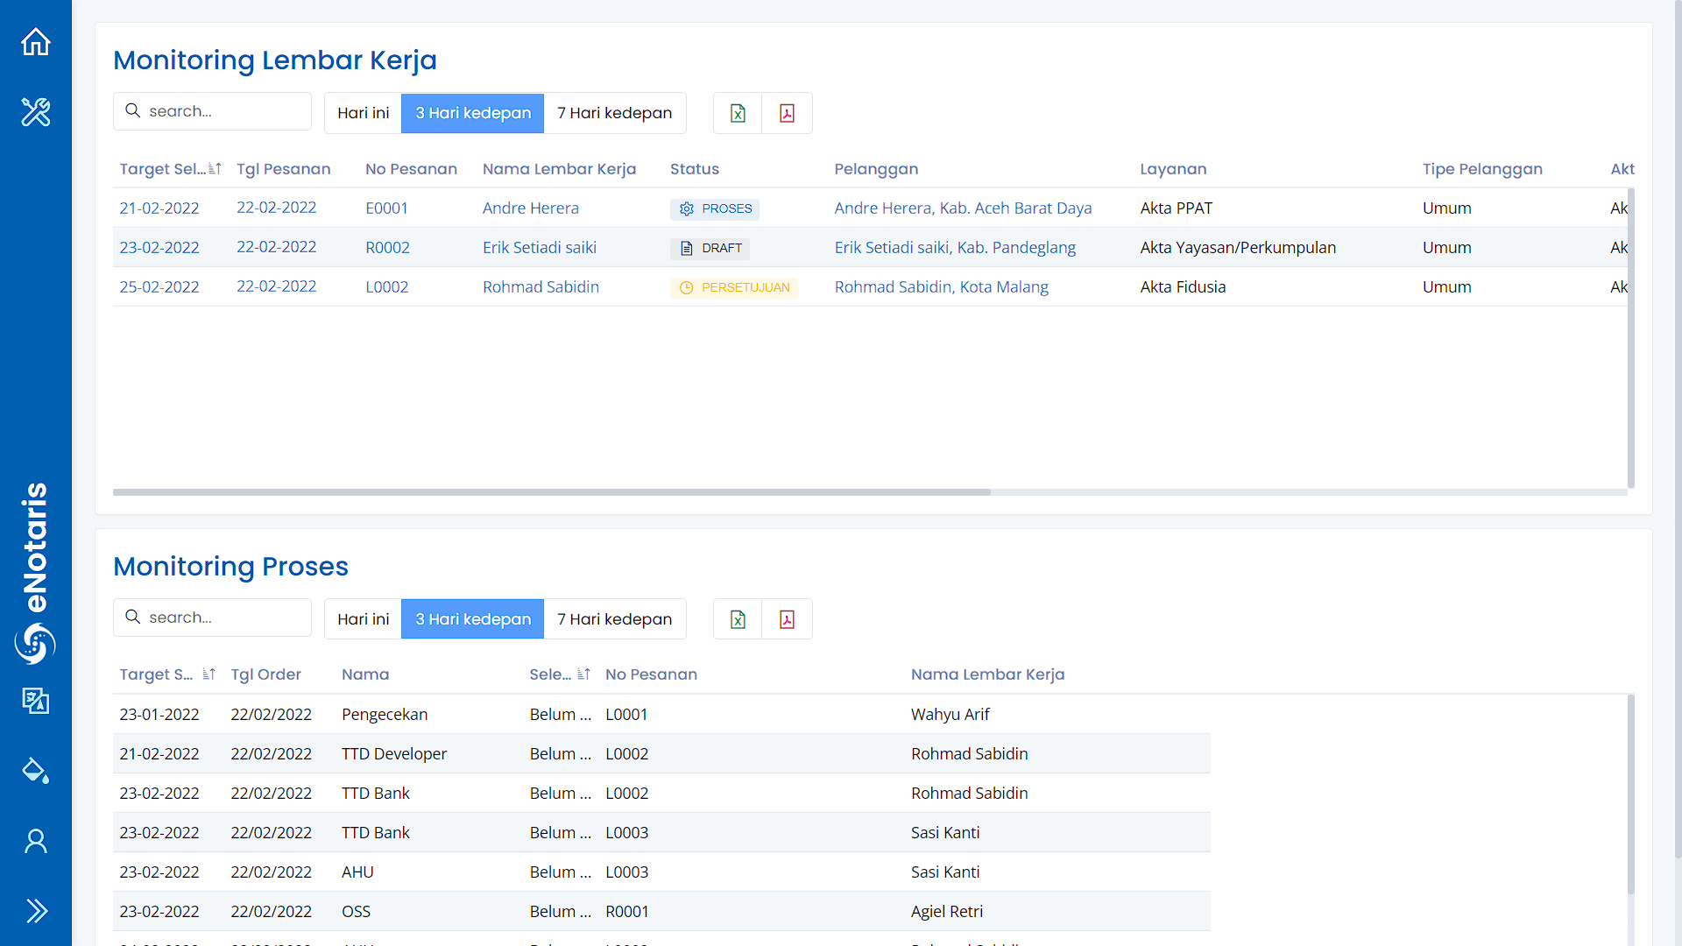Click target date 21-02-2022 in Lembar Kerja
This screenshot has width=1682, height=946.
click(159, 208)
